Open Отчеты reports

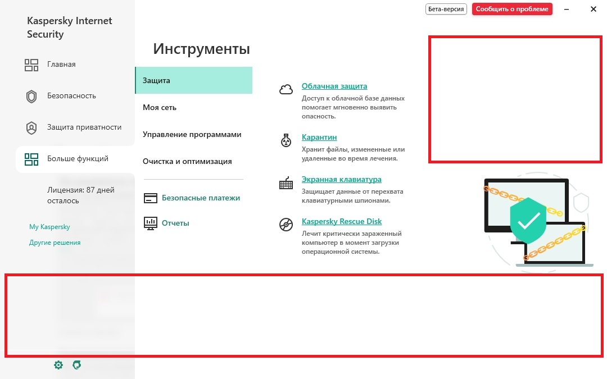(175, 223)
